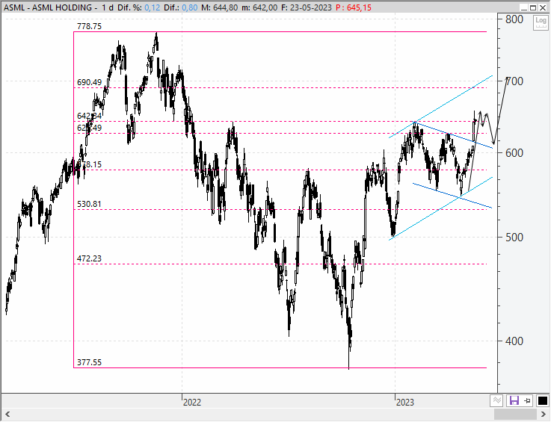The height and width of the screenshot is (422, 551).
Task: Click the pushpin icon beside save icon
Action: pyautogui.click(x=528, y=400)
